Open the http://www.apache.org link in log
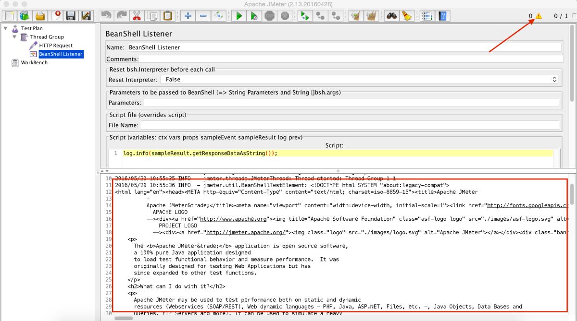The image size is (577, 321). (233, 219)
